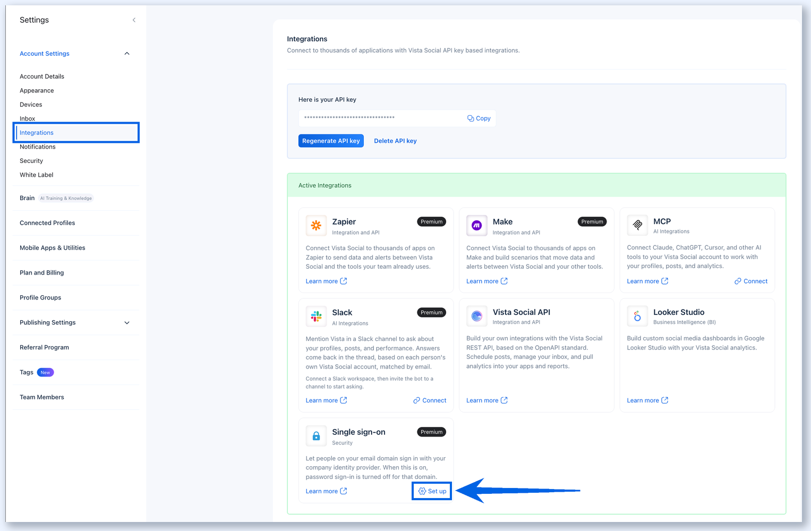Viewport: 811px width, 531px height.
Task: Collapse the Account Settings section
Action: (x=127, y=54)
